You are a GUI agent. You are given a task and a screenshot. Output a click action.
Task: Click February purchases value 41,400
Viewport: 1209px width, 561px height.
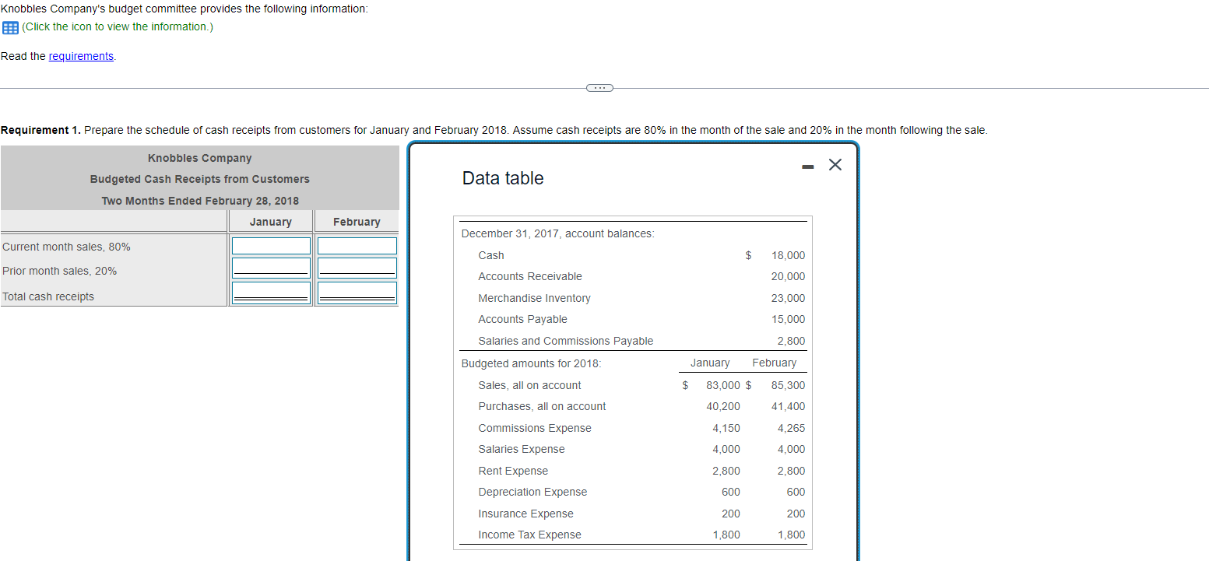[789, 406]
